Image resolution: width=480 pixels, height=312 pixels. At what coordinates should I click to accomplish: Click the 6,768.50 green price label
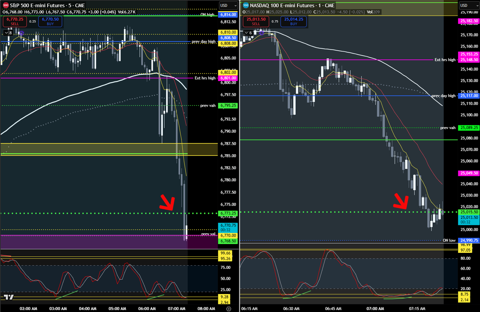228,241
